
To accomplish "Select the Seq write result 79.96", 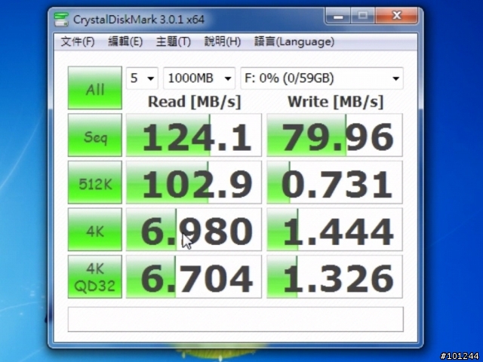I will [334, 135].
